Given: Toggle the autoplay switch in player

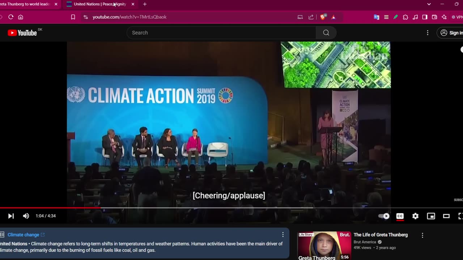Looking at the screenshot, I should 384,216.
